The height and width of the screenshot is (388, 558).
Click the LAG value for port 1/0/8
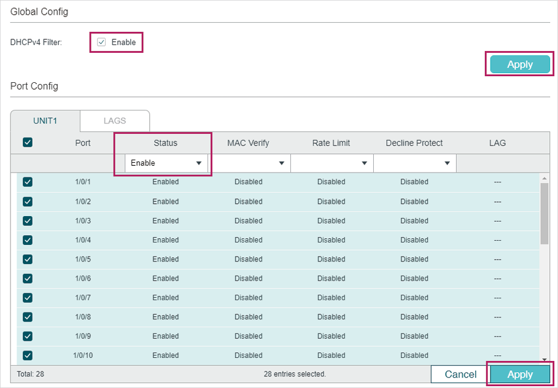497,317
